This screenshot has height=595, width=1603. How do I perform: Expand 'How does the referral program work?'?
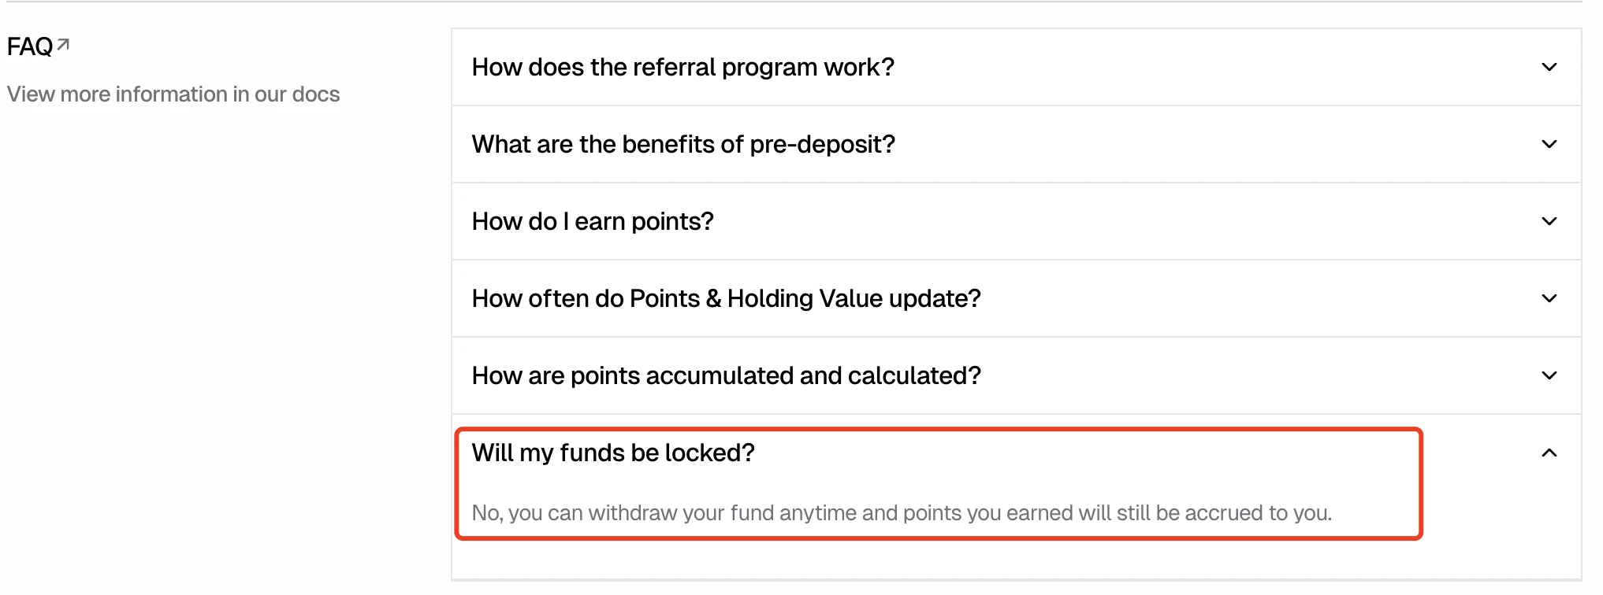click(x=682, y=67)
